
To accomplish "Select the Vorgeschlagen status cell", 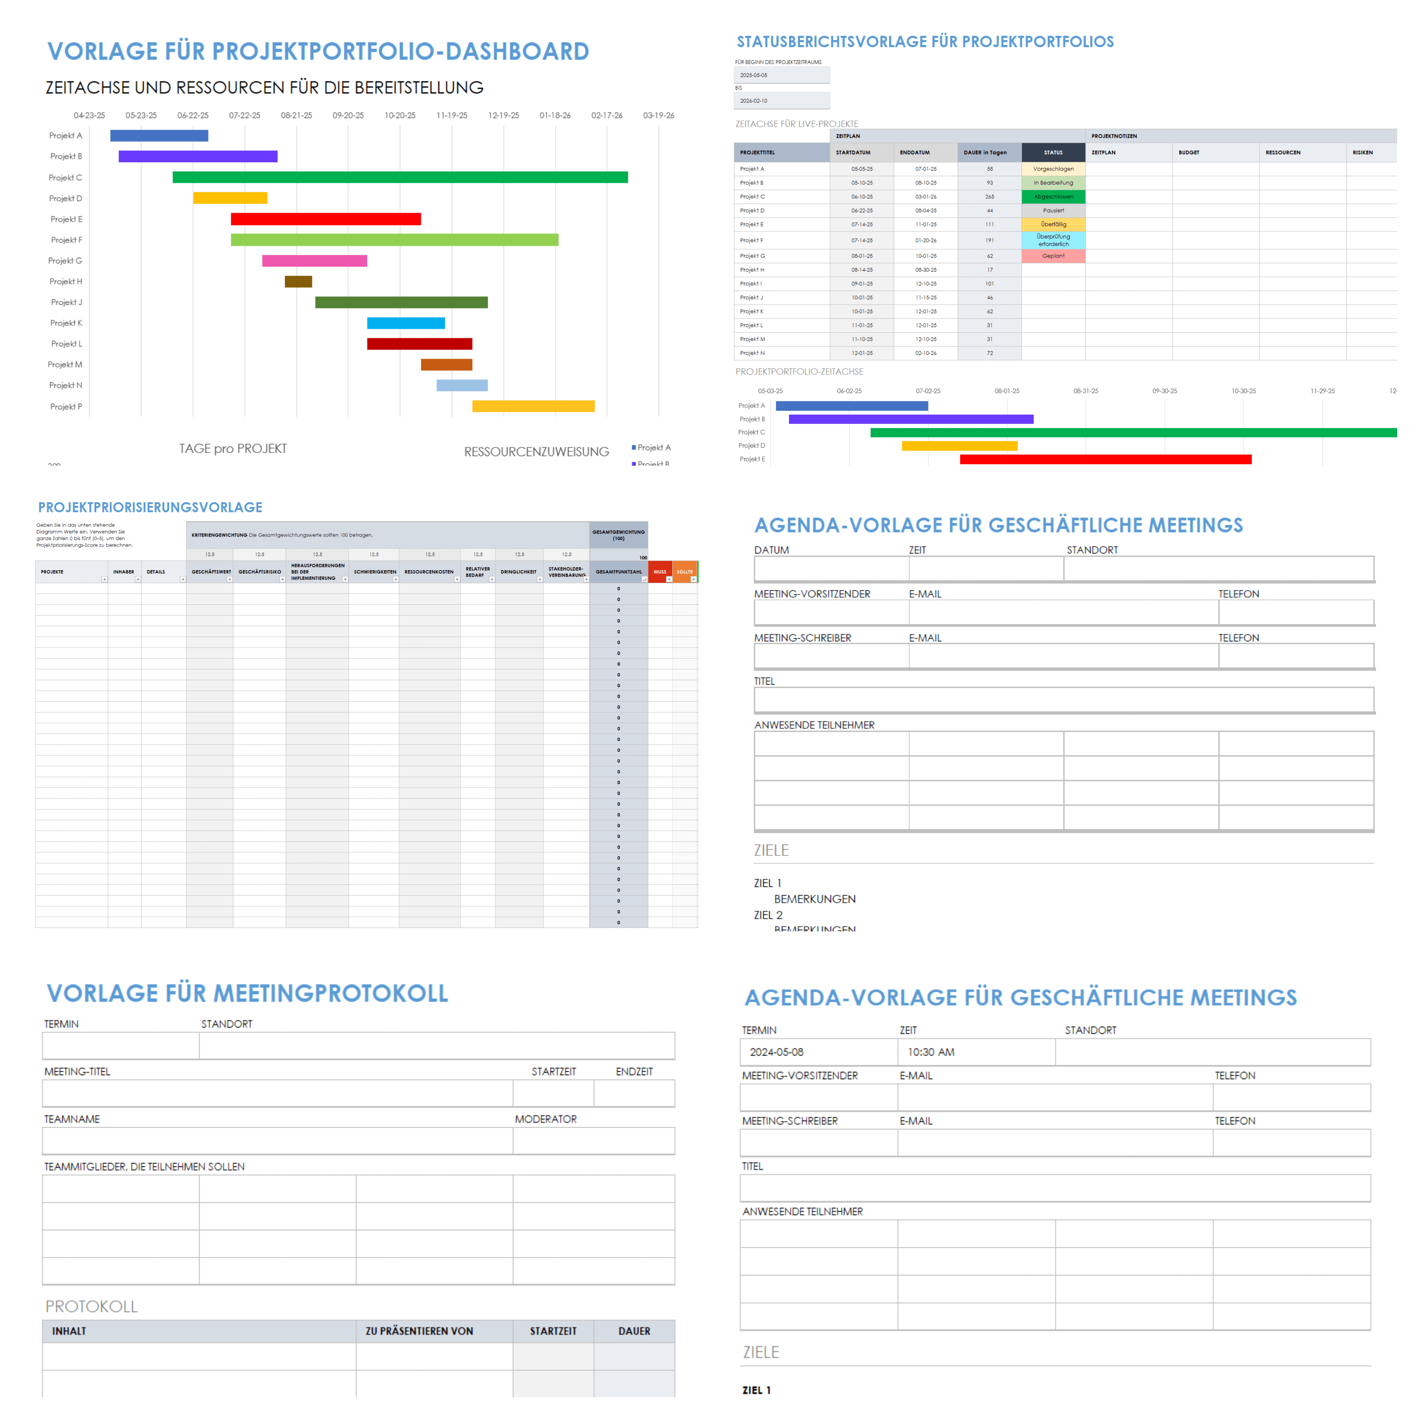I will [1053, 169].
